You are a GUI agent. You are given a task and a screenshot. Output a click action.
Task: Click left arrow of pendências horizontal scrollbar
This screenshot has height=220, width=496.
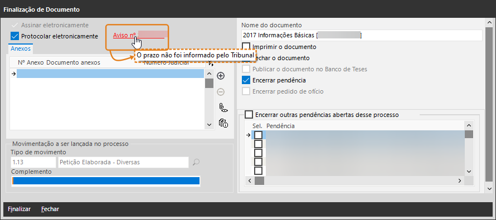coord(250,181)
